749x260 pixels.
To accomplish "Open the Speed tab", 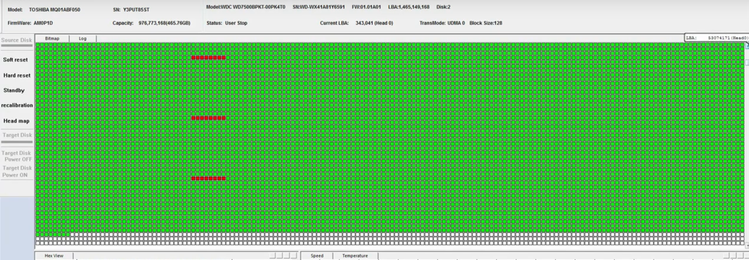I will coord(317,256).
